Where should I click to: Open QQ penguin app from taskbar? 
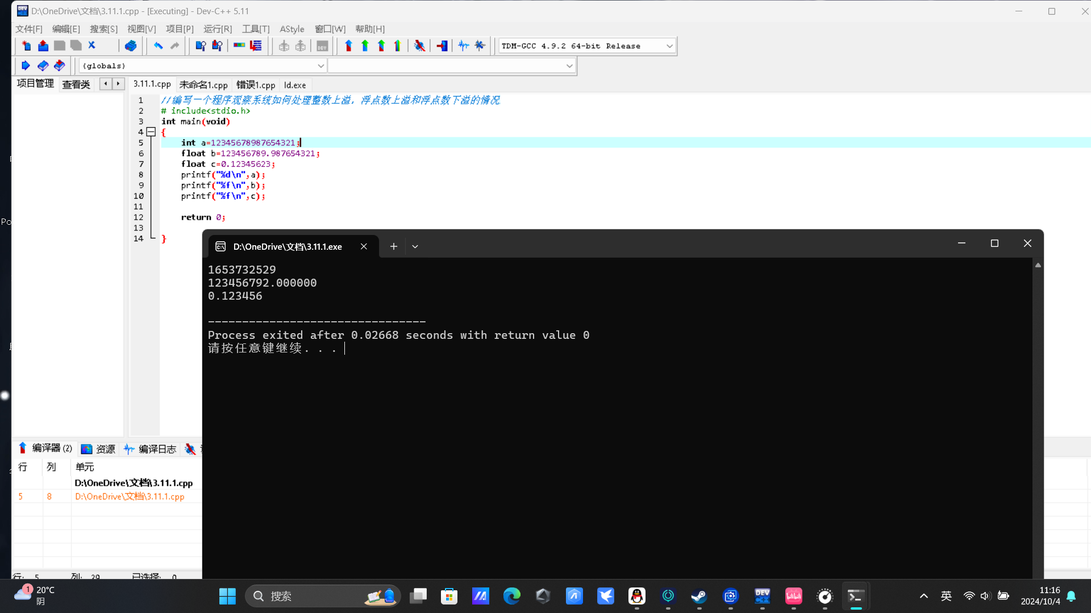click(x=636, y=596)
